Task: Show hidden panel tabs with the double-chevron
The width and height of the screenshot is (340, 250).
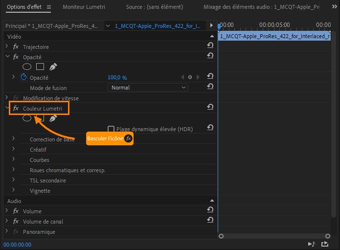Action: pyautogui.click(x=334, y=7)
